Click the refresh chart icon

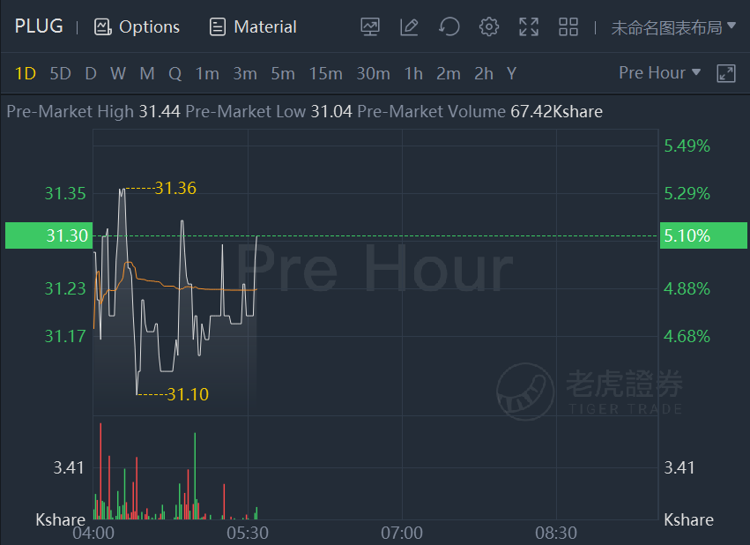coord(449,26)
